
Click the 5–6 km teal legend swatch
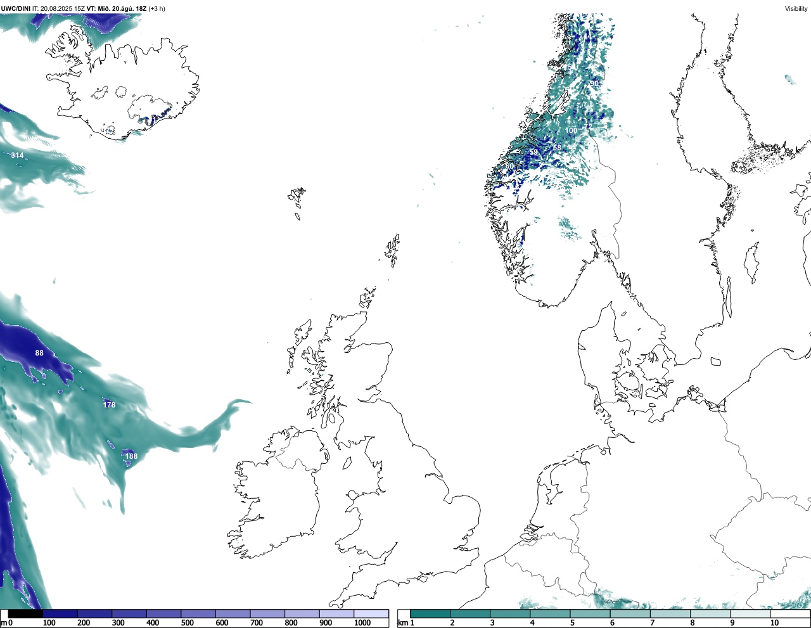point(591,613)
